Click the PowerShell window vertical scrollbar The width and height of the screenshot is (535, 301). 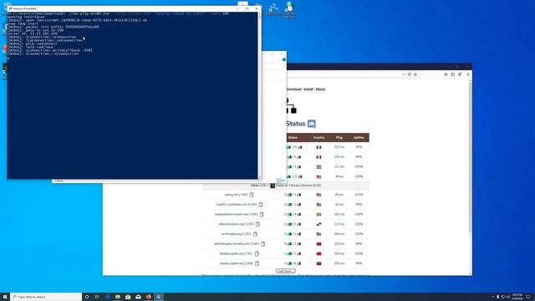pos(259,94)
